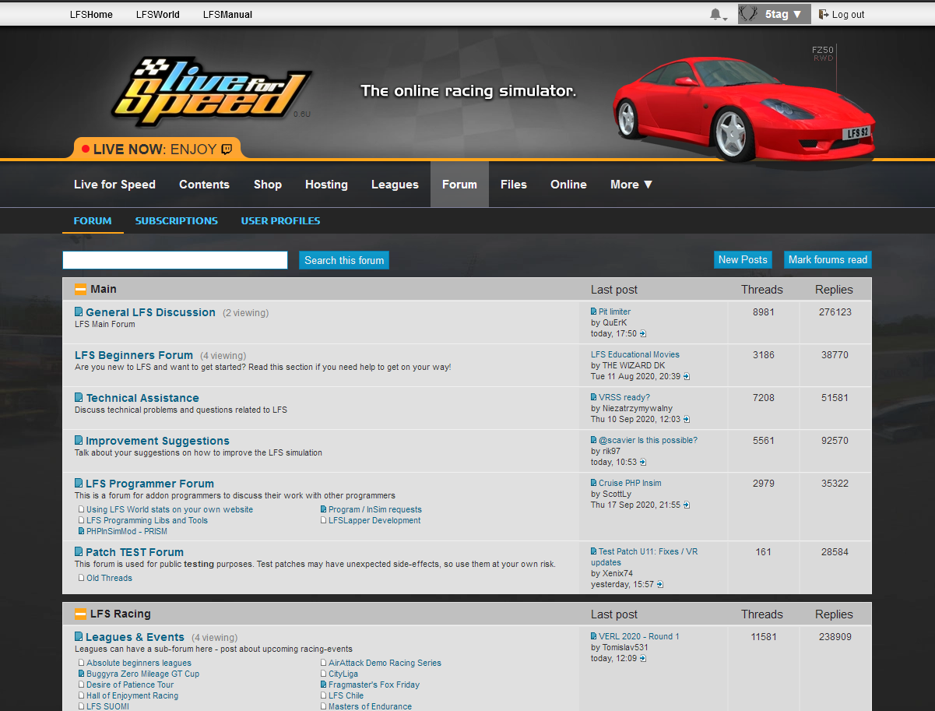Click the Log out link

pyautogui.click(x=842, y=14)
